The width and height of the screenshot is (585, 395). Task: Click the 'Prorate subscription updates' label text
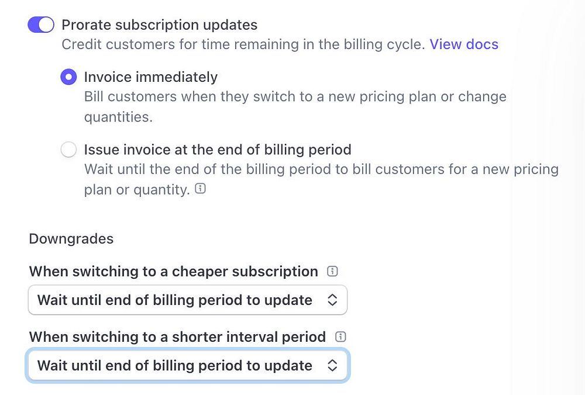click(159, 25)
